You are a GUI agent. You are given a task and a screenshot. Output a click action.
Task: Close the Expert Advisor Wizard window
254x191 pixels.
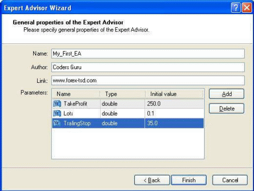click(x=246, y=8)
